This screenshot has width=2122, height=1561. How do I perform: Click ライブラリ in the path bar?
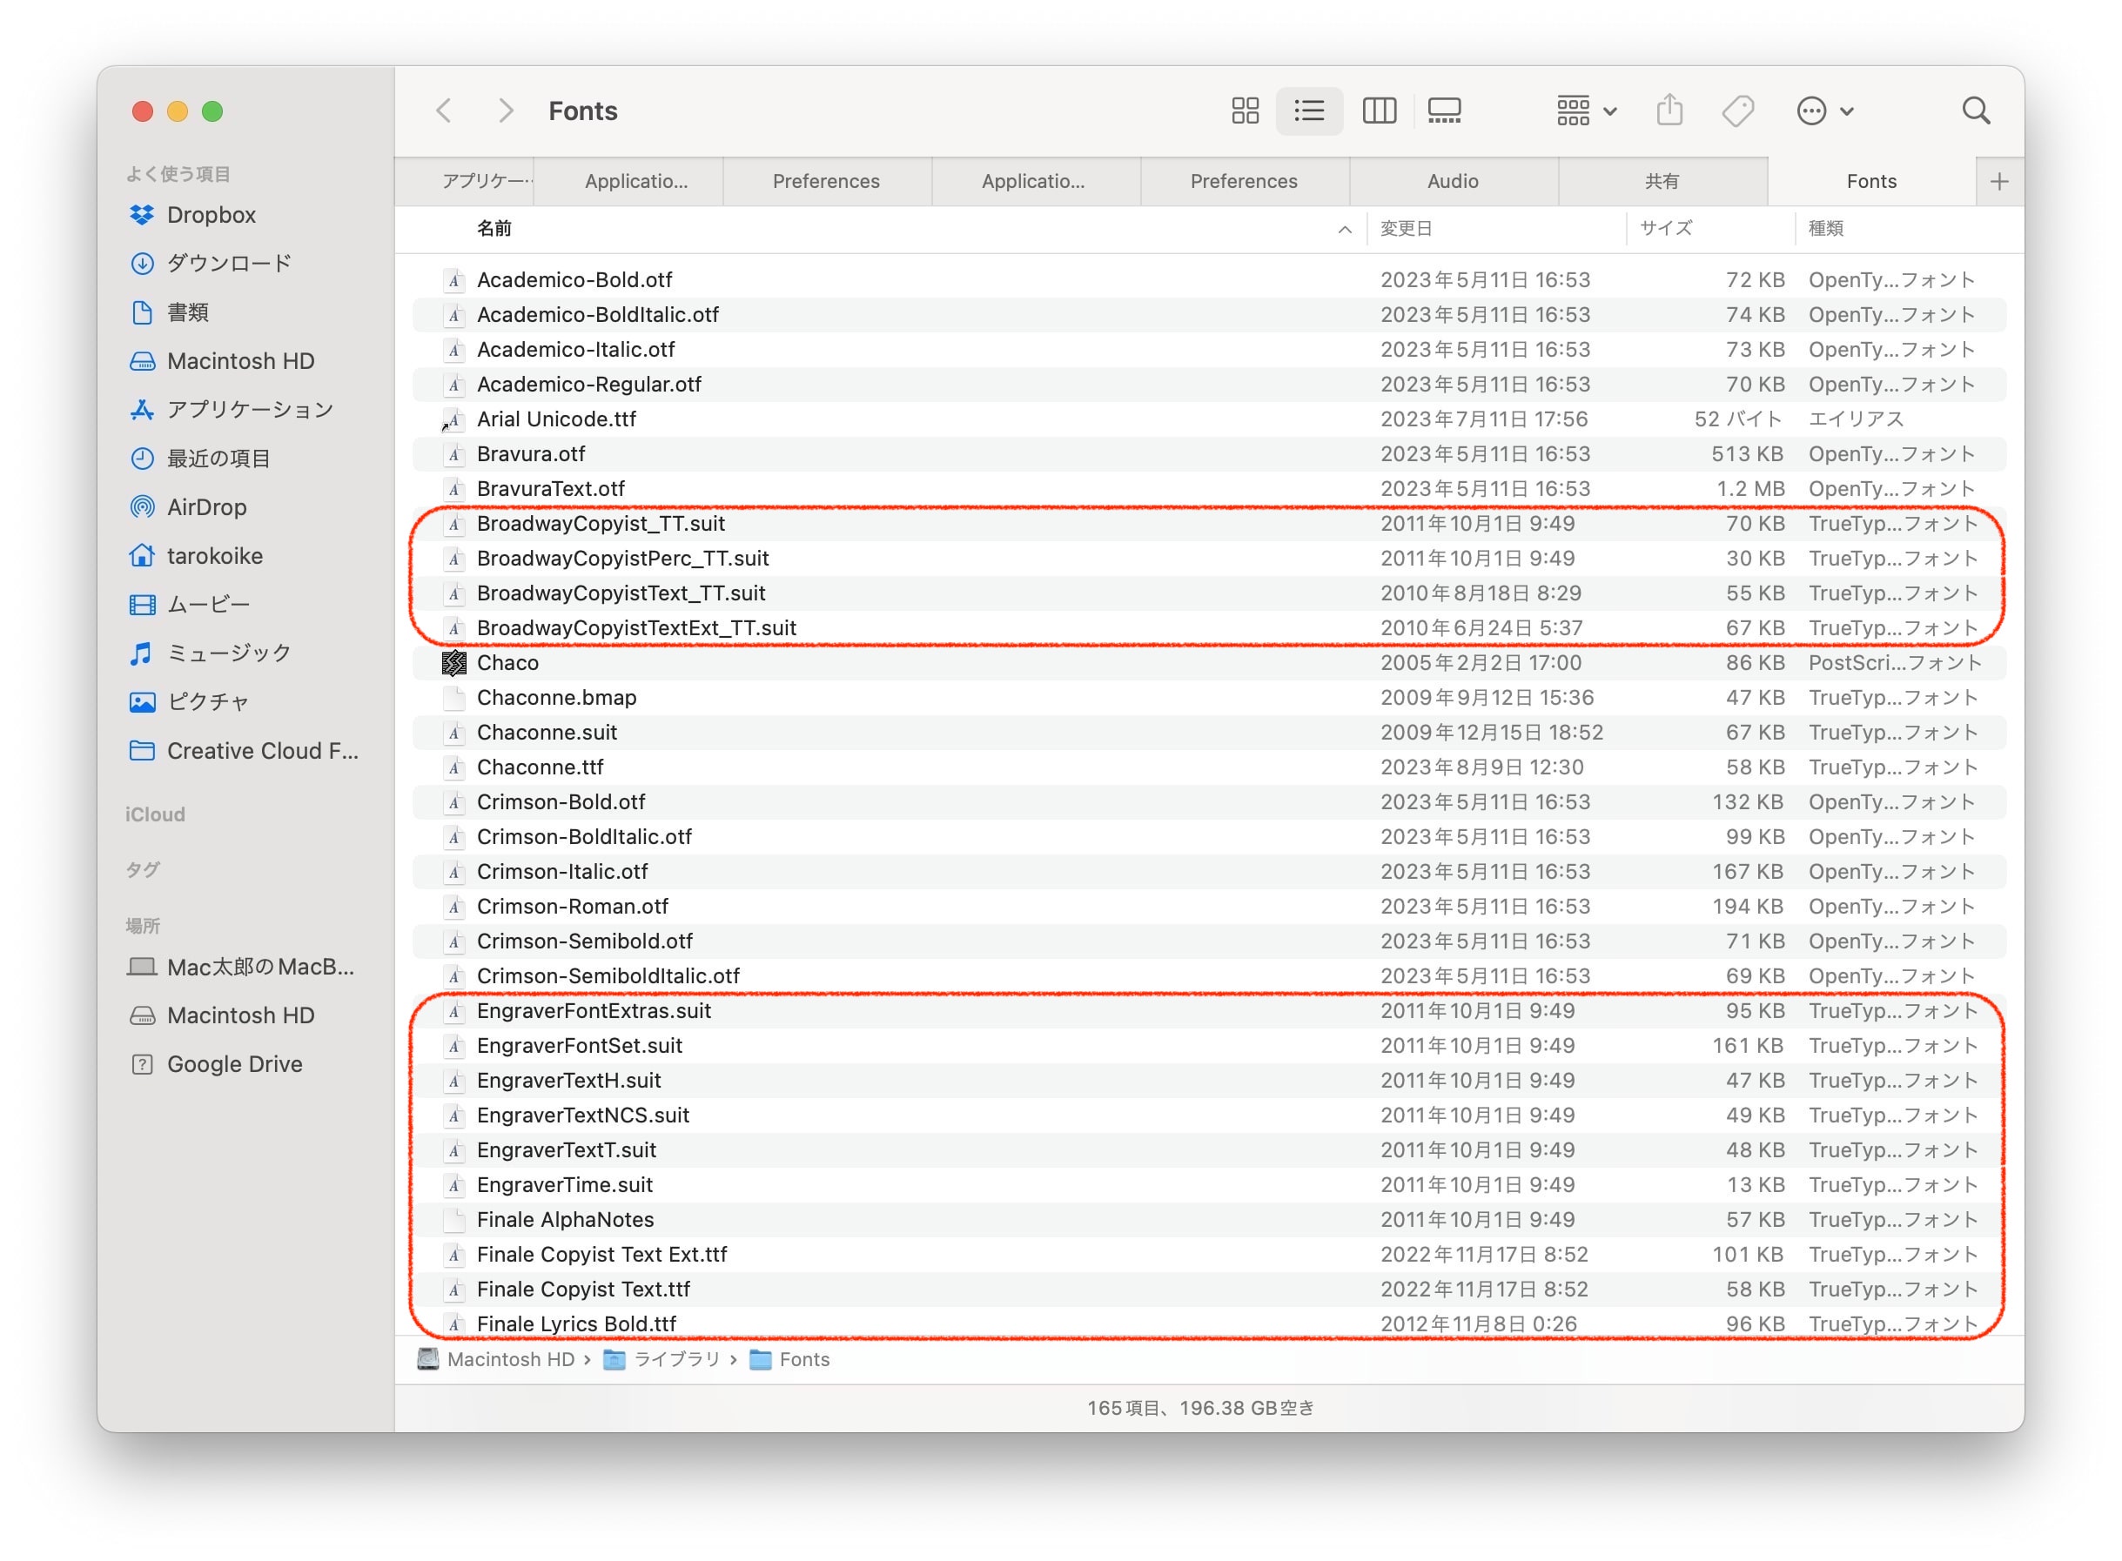(661, 1360)
